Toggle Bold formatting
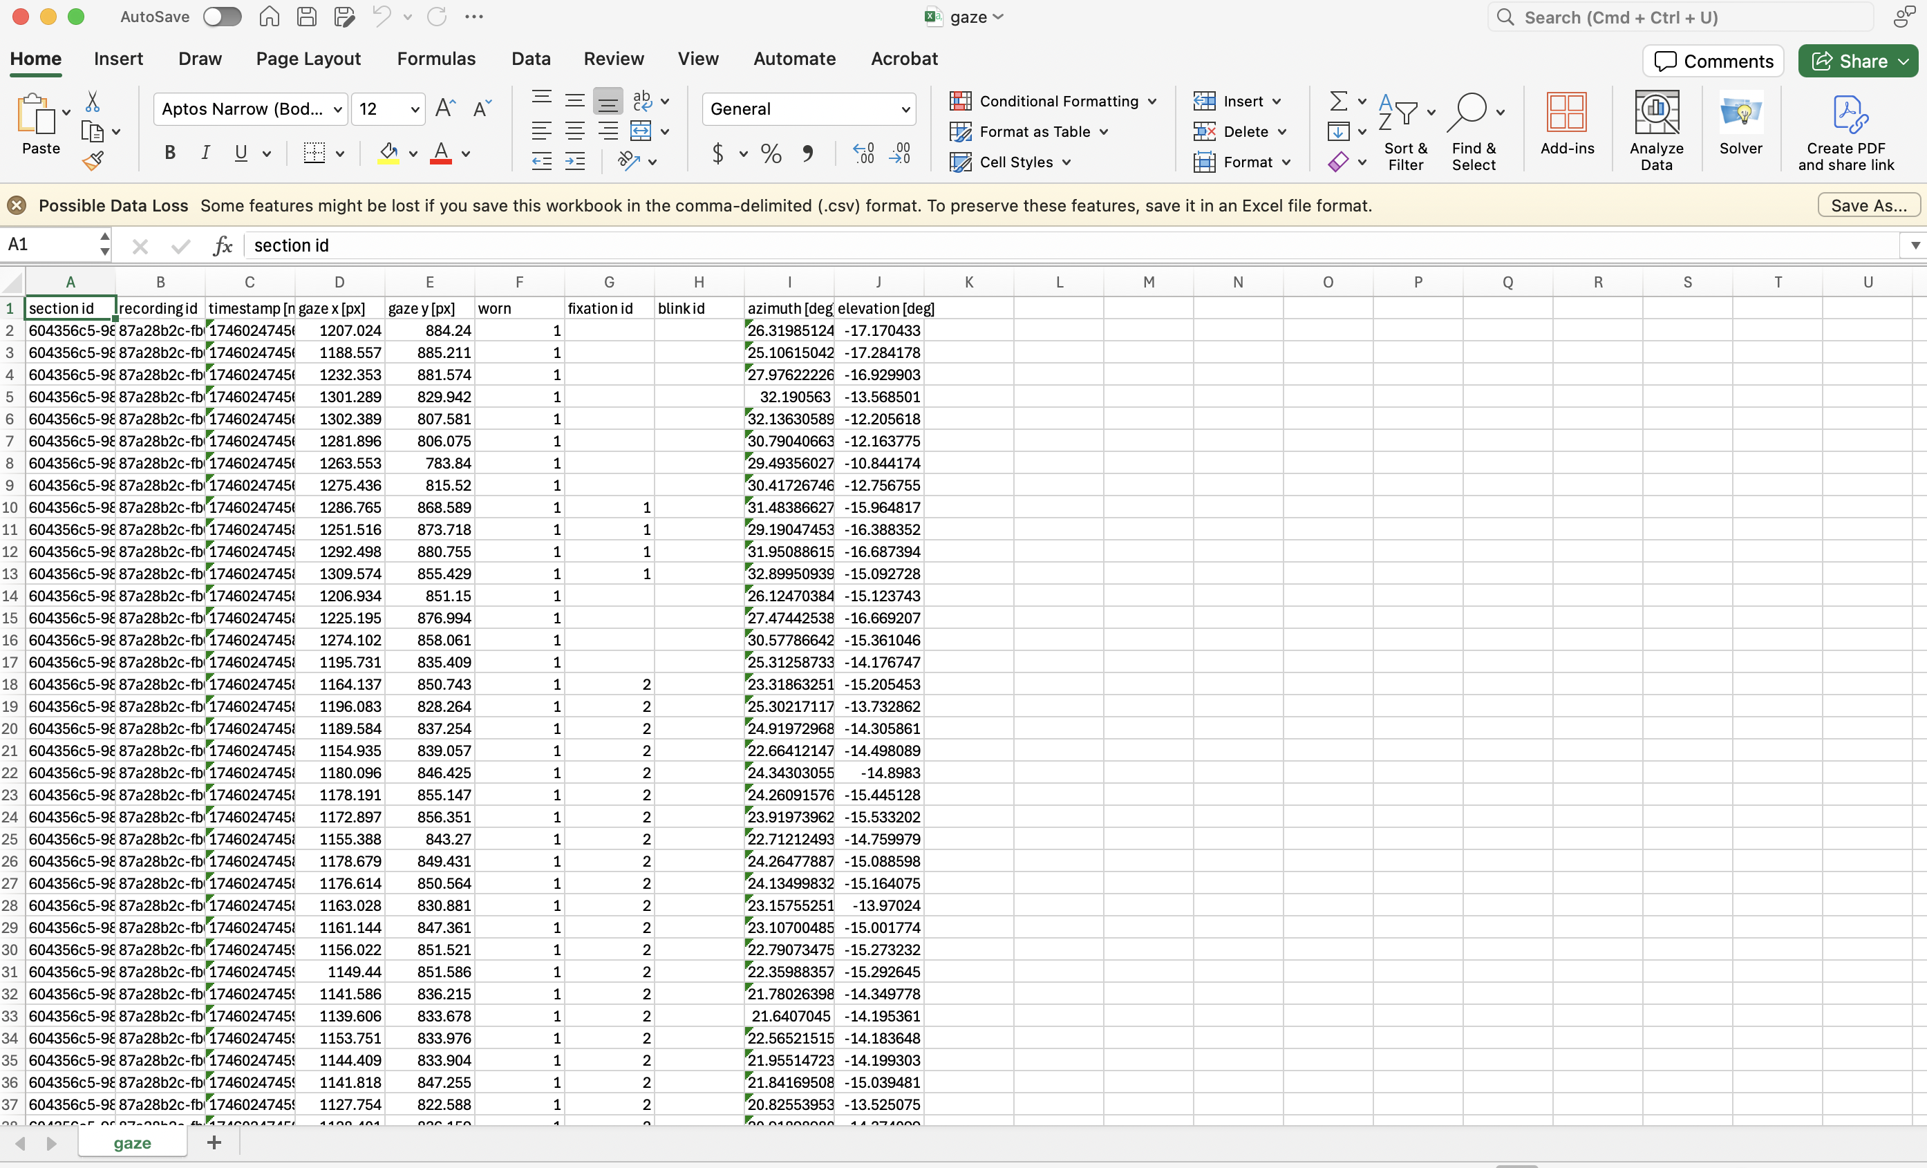The width and height of the screenshot is (1927, 1168). coord(170,153)
